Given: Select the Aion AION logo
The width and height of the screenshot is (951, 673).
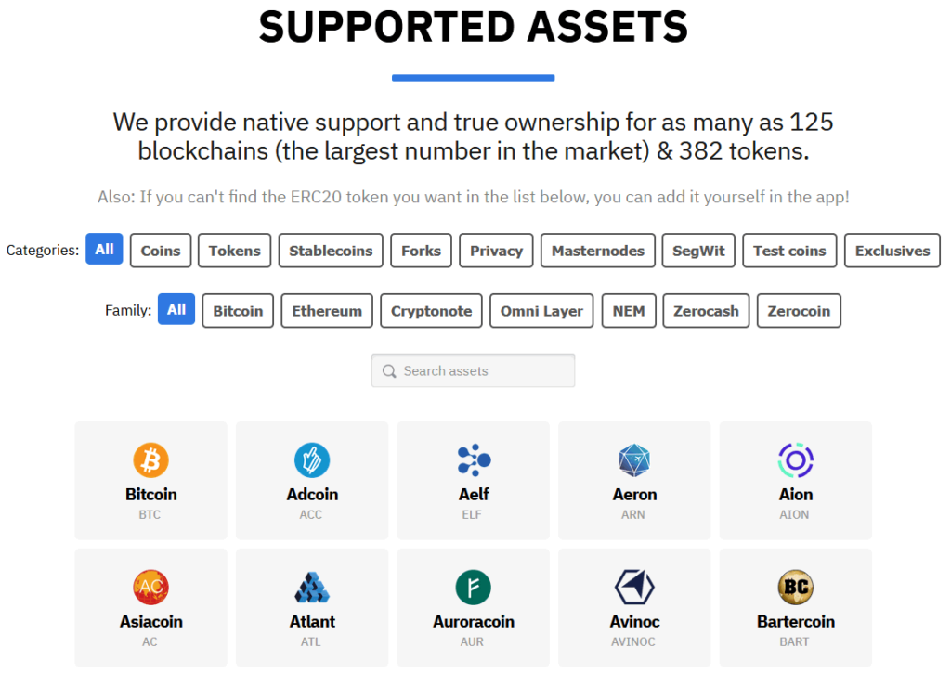Looking at the screenshot, I should pos(795,459).
